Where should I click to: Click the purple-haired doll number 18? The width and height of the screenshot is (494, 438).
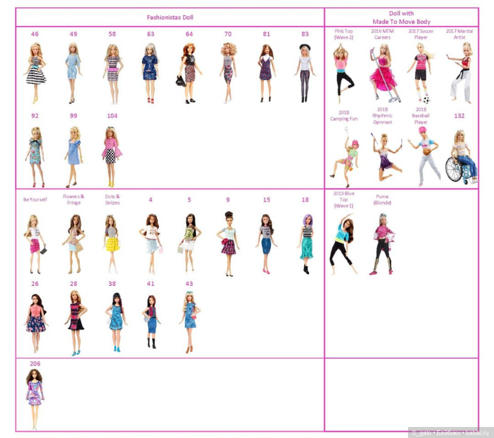tap(306, 243)
